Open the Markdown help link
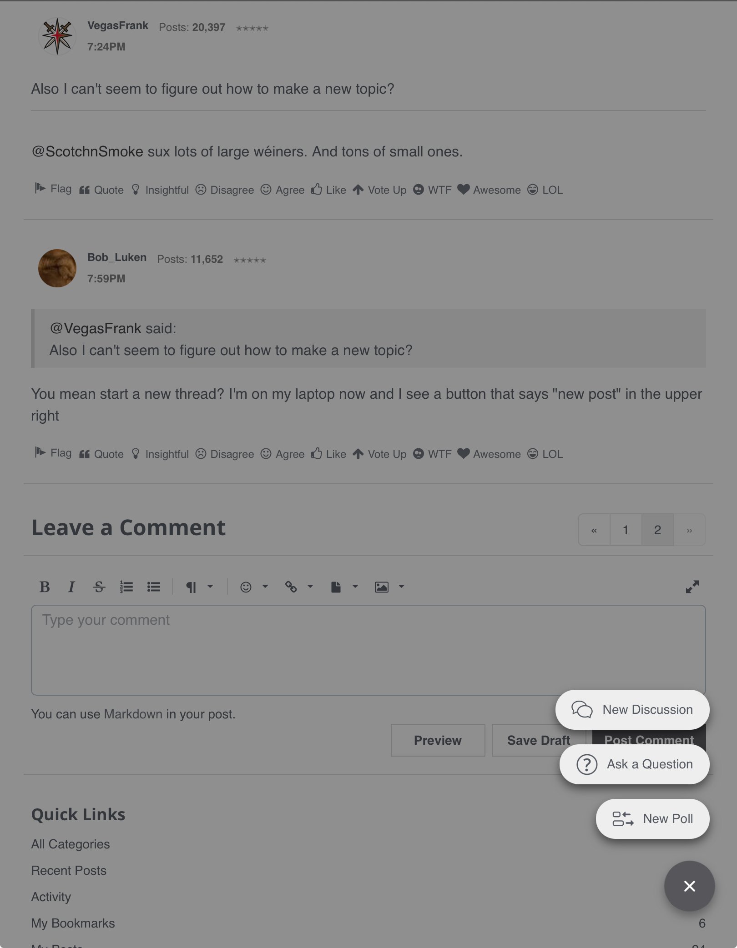 point(133,714)
